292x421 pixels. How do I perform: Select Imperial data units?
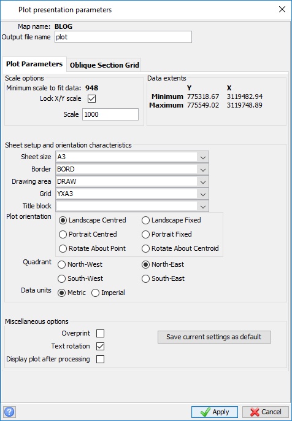click(x=108, y=293)
